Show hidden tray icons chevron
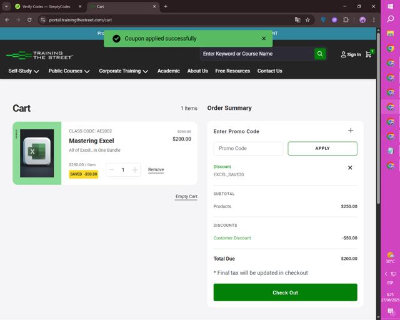 [x=386, y=274]
